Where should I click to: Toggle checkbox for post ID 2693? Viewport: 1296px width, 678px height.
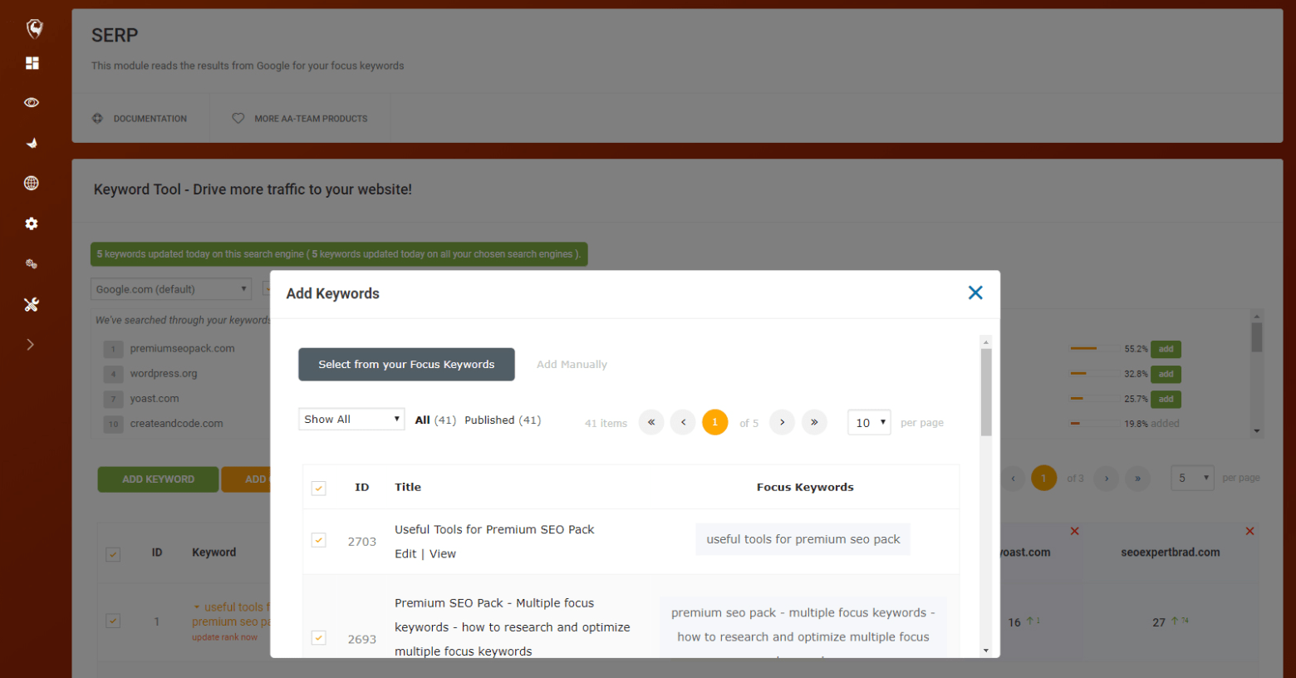tap(319, 638)
